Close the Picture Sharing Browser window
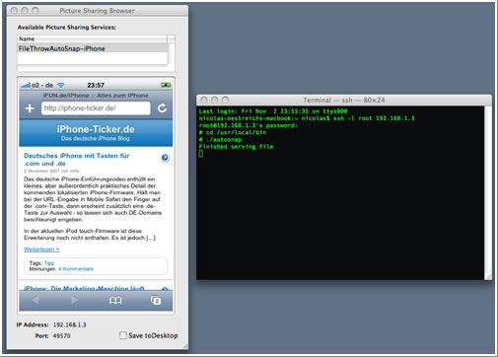This screenshot has height=357, width=498. pyautogui.click(x=14, y=11)
